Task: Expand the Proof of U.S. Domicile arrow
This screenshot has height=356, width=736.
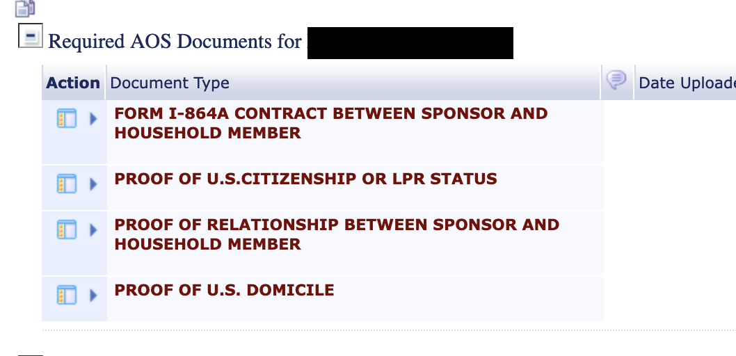Action: click(x=93, y=296)
